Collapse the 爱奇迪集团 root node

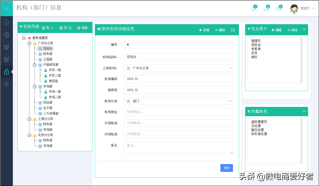point(24,38)
